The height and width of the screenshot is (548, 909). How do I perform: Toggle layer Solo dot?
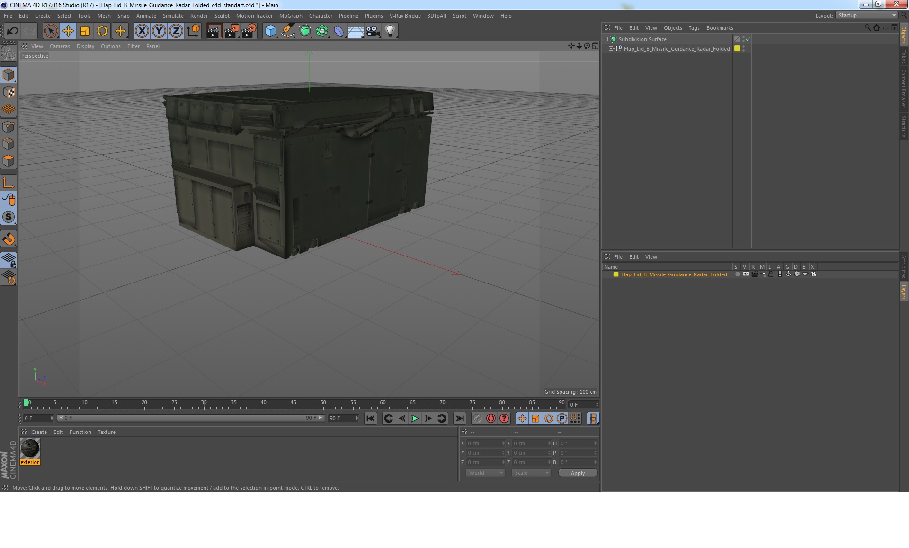737,274
